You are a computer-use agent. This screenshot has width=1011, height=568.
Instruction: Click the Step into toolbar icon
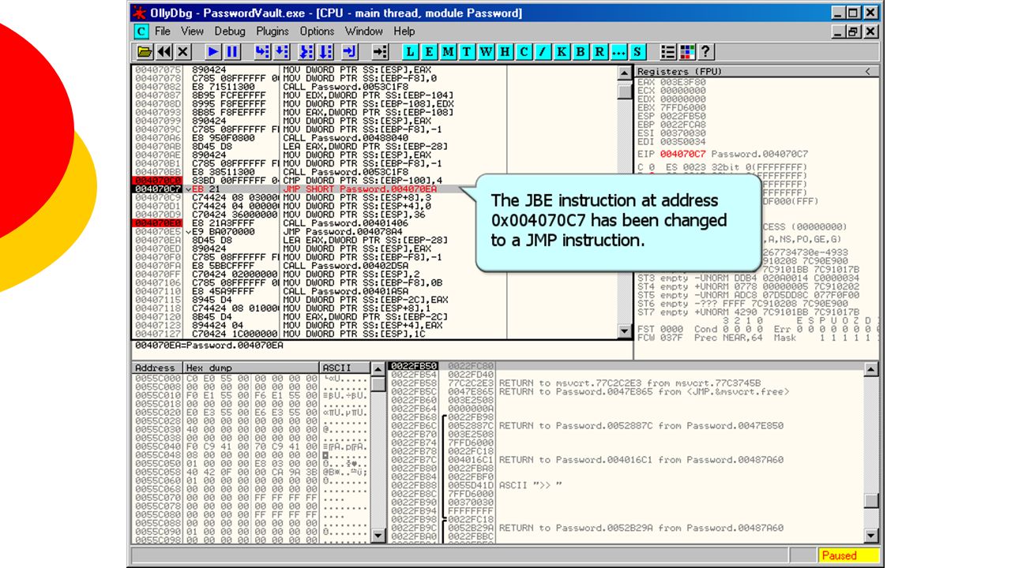262,52
